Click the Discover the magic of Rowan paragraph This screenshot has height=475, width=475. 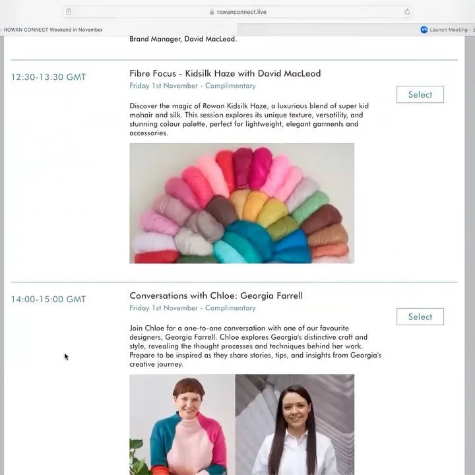click(x=249, y=119)
